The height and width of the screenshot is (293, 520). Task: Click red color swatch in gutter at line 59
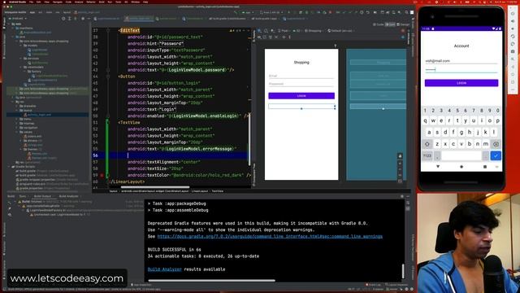pyautogui.click(x=102, y=175)
